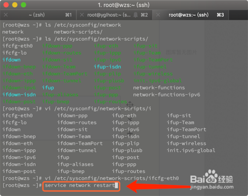Click "network-scripts/" in the first ls output
This screenshot has height=196, width=248.
[x=78, y=32]
